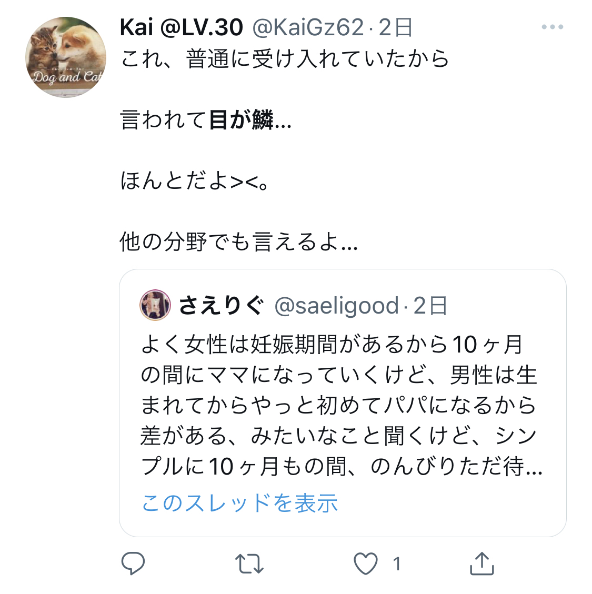592x594 pixels.
Task: Like the tweet with the heart icon
Action: [366, 563]
